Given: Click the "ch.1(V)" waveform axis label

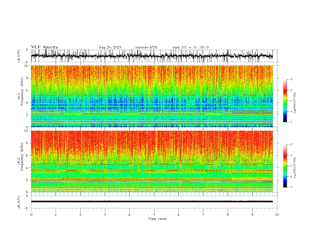Looking at the screenshot, I should click(x=19, y=56).
